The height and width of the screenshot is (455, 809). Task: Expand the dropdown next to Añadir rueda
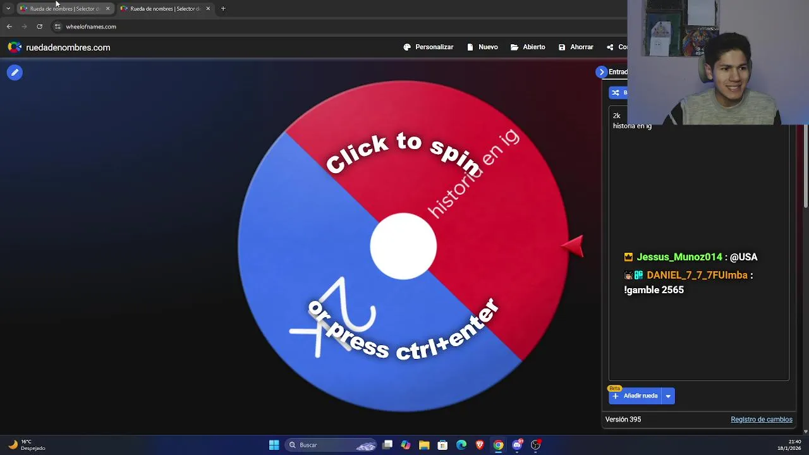tap(668, 396)
